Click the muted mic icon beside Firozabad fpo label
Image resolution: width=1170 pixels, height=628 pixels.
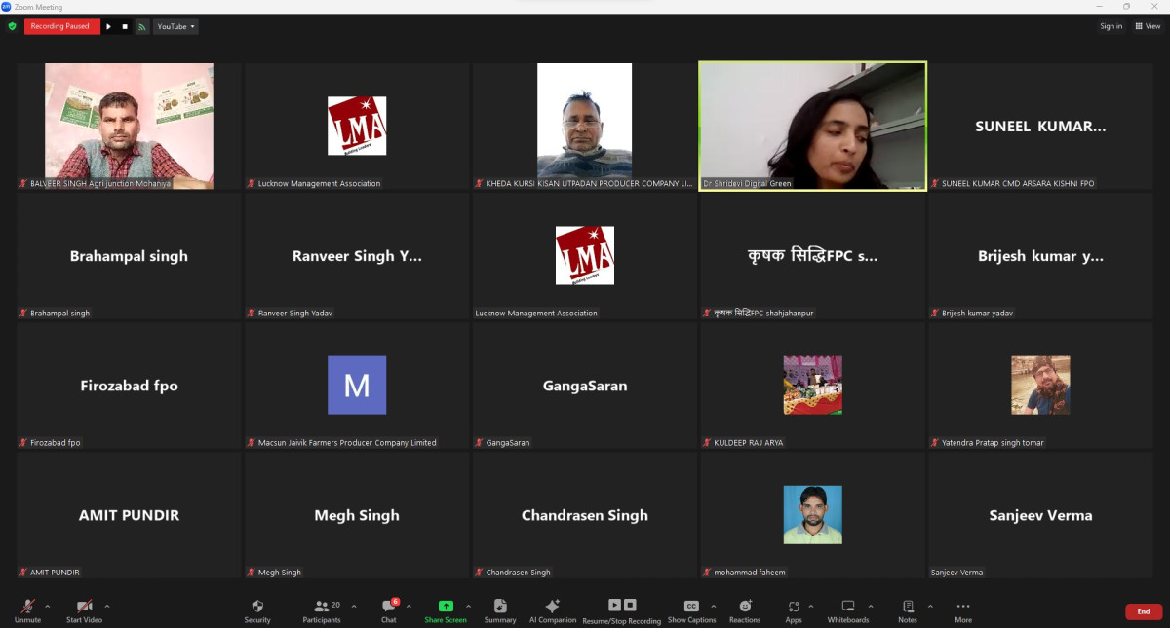coord(23,443)
